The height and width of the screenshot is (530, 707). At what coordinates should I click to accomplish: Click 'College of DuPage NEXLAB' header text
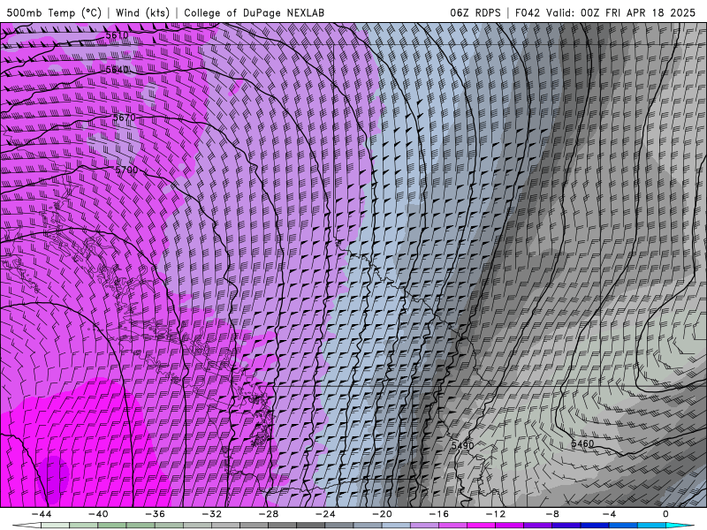254,12
